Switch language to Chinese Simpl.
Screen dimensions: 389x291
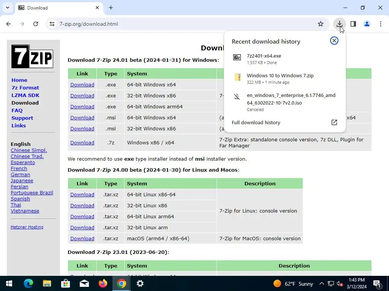(x=29, y=150)
